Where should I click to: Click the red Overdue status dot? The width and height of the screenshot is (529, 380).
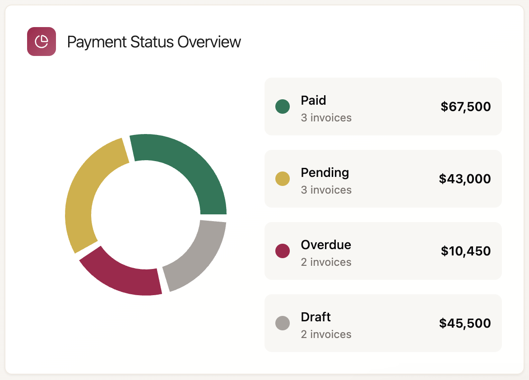click(x=283, y=251)
